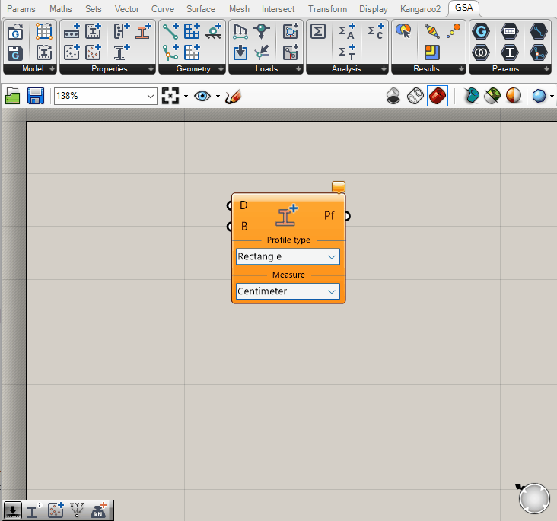Screen dimensions: 557x521
Task: Click the XYZ point icon in bottom toolbar
Action: tap(77, 511)
